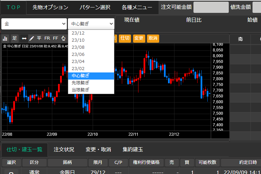Click the orange 仕切 button
Image resolution: width=261 pixels, height=174 pixels.
125,38
